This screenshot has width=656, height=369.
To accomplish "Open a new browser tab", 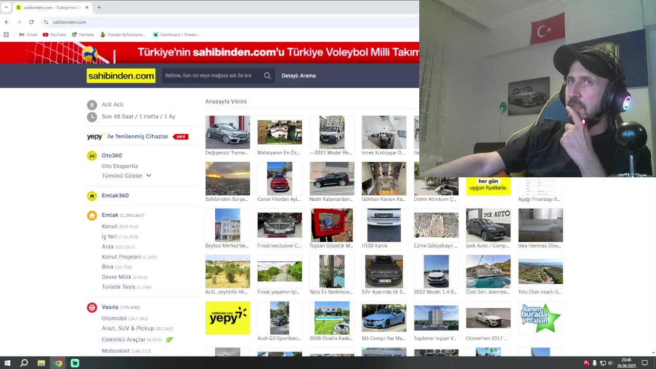I will 99,8.
